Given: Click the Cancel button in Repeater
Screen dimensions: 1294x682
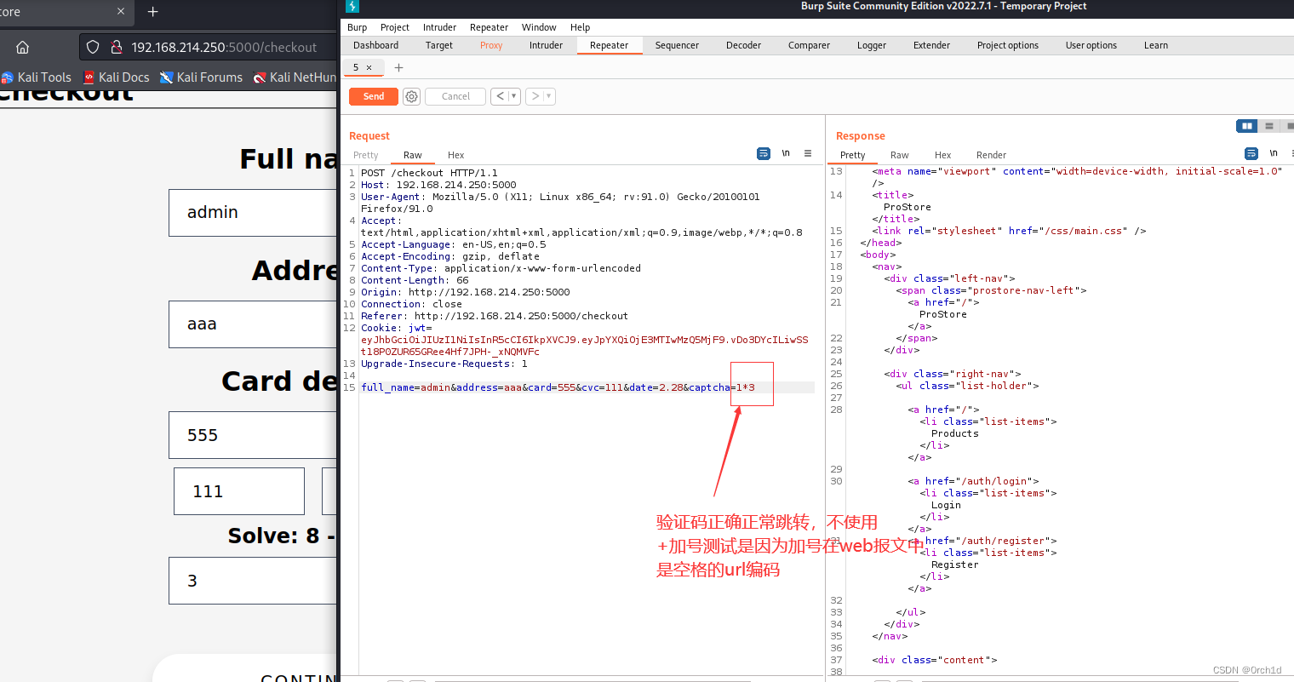Looking at the screenshot, I should coord(455,96).
